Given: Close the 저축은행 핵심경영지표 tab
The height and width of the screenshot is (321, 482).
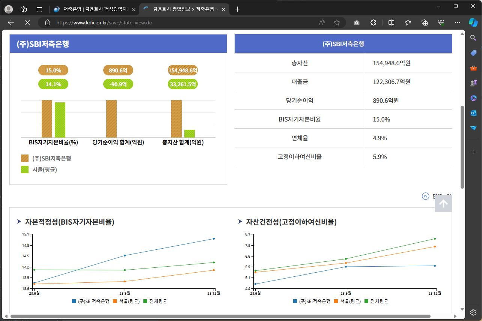Looking at the screenshot, I should click(134, 10).
